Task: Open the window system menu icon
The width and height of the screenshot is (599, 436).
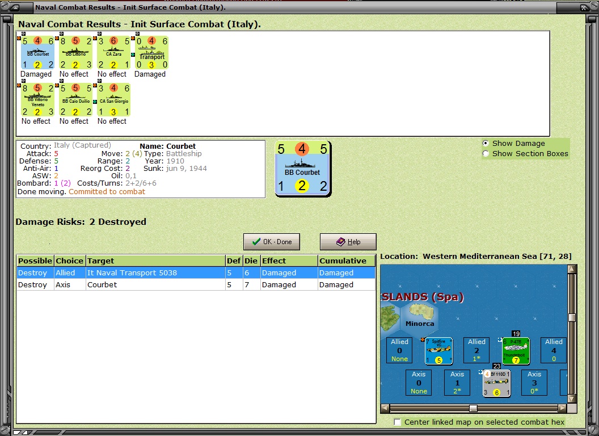Action: pyautogui.click(x=15, y=7)
